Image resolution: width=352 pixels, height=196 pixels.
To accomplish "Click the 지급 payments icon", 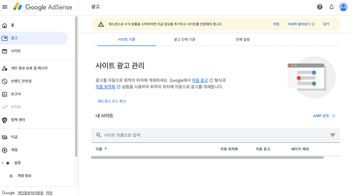I will pyautogui.click(x=5, y=137).
